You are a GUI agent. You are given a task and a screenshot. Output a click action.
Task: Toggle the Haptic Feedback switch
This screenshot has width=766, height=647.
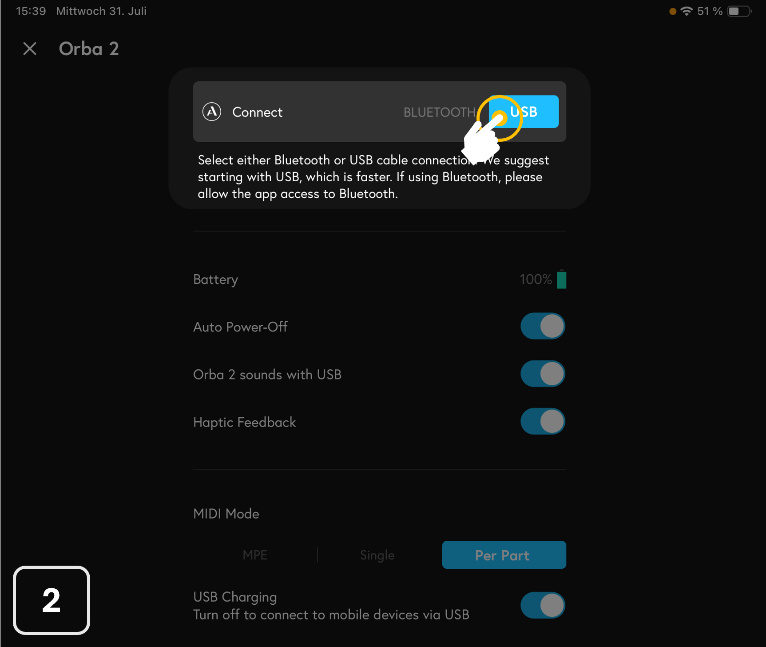click(x=543, y=421)
